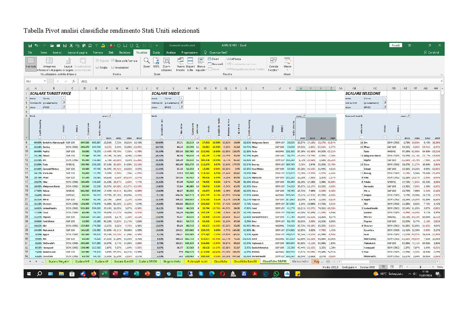Viewport: 468px width, 330px height.
Task: Click the Font Color letter A icon
Action: pyautogui.click(x=111, y=46)
